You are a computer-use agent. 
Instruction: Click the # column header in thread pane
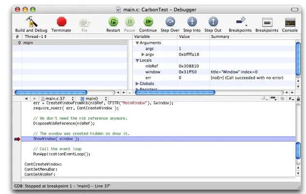[x=17, y=36]
